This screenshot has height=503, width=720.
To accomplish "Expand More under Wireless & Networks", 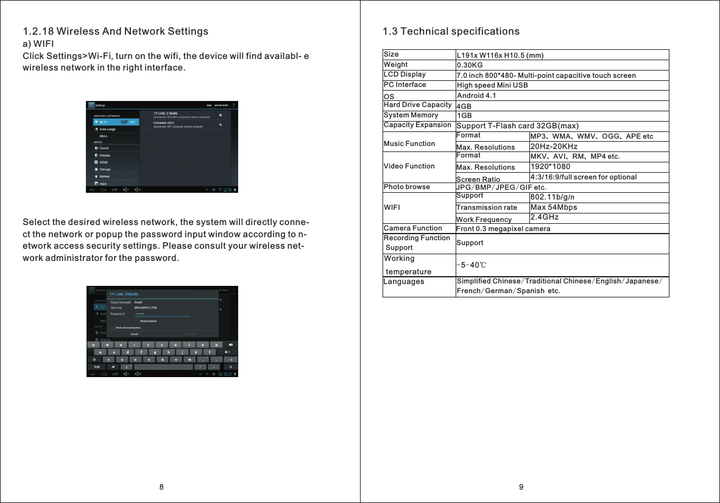I will click(x=104, y=136).
